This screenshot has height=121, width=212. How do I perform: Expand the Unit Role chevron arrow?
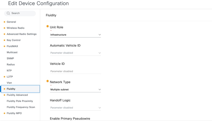tap(100, 35)
